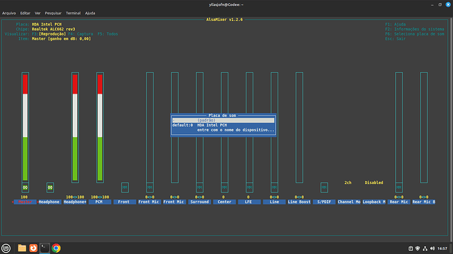Switch view to F5 Todos
This screenshot has height=254, width=453.
pos(108,34)
